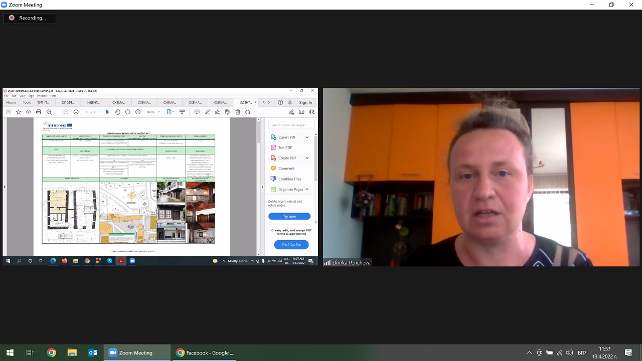Open the Tools tab in Acrobat
The image size is (642, 361).
27,102
